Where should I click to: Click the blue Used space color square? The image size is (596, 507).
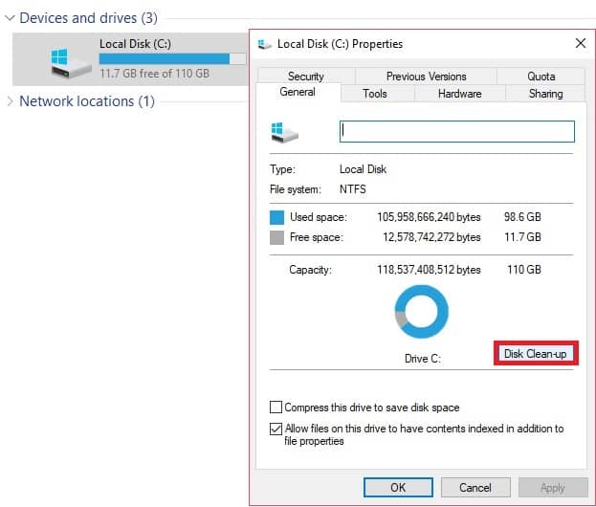(x=276, y=217)
